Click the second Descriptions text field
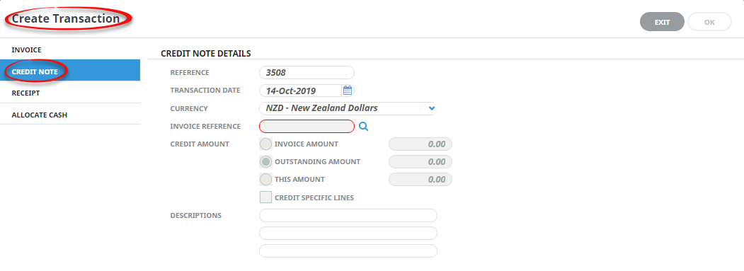 pos(348,233)
